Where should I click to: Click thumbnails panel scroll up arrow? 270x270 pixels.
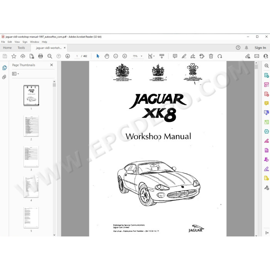pos(54,82)
